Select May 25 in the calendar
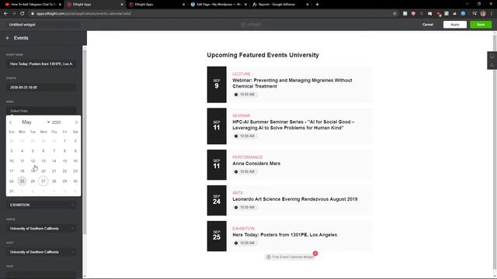Image resolution: width=497 pixels, height=279 pixels. pyautogui.click(x=22, y=181)
